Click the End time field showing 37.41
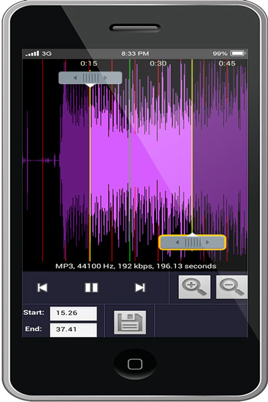Screen dimensions: 268x402 pos(73,330)
